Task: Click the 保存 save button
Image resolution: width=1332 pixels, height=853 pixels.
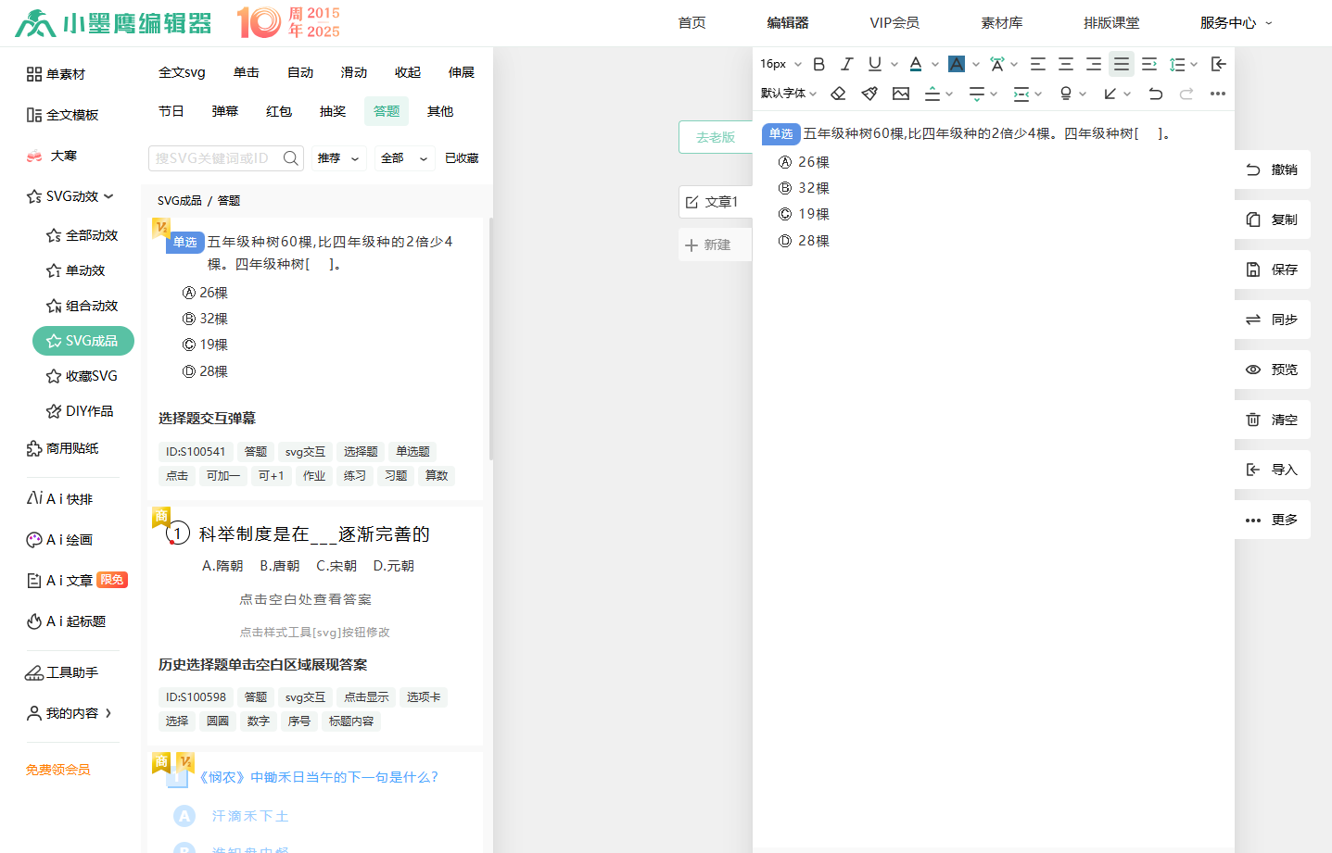Action: 1272,270
